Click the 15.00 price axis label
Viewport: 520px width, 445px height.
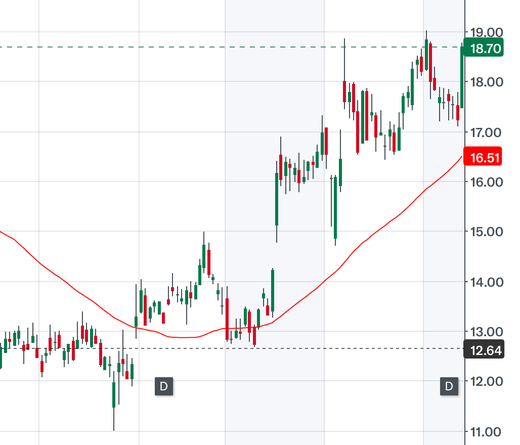coord(487,232)
